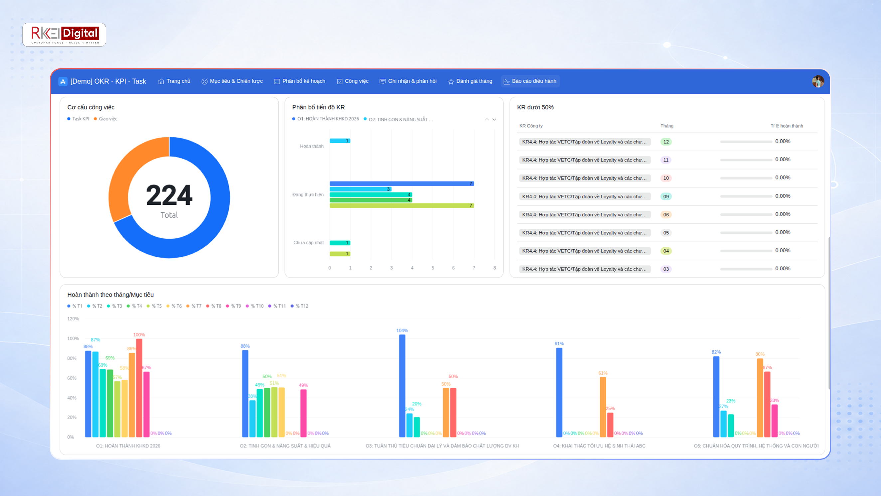
Task: Click the app logo icon beside [Demo] OKR
Action: point(63,81)
